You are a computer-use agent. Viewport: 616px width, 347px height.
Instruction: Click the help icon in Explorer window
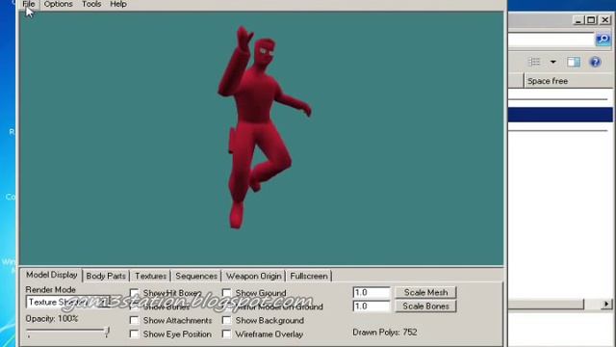(595, 62)
